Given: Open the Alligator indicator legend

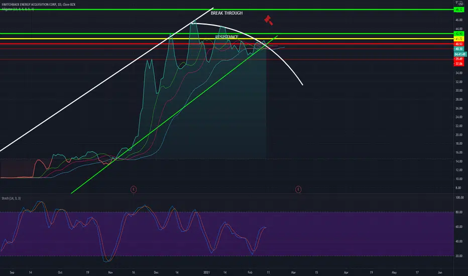Looking at the screenshot, I should point(18,9).
